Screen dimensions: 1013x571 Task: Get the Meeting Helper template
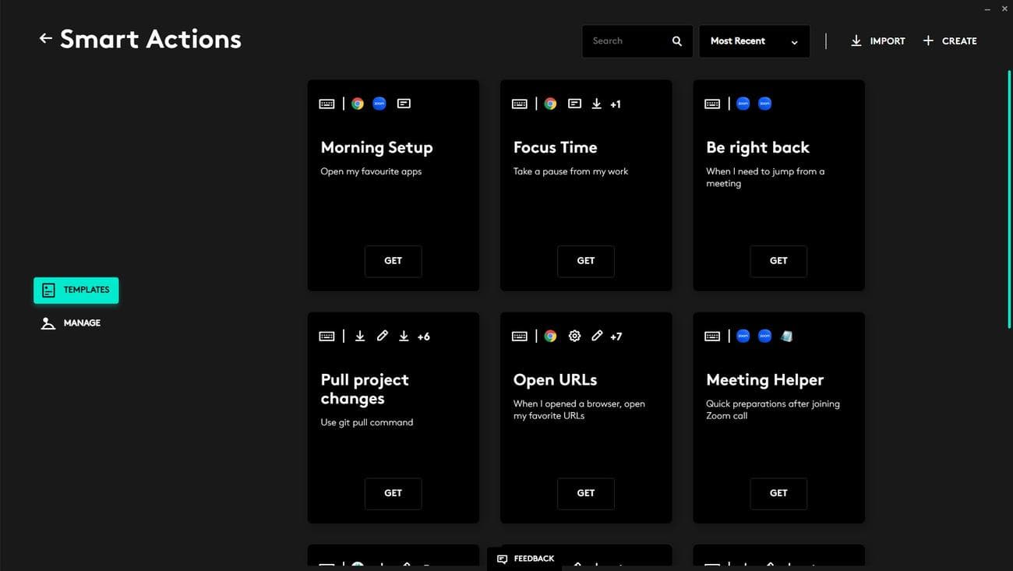[778, 493]
